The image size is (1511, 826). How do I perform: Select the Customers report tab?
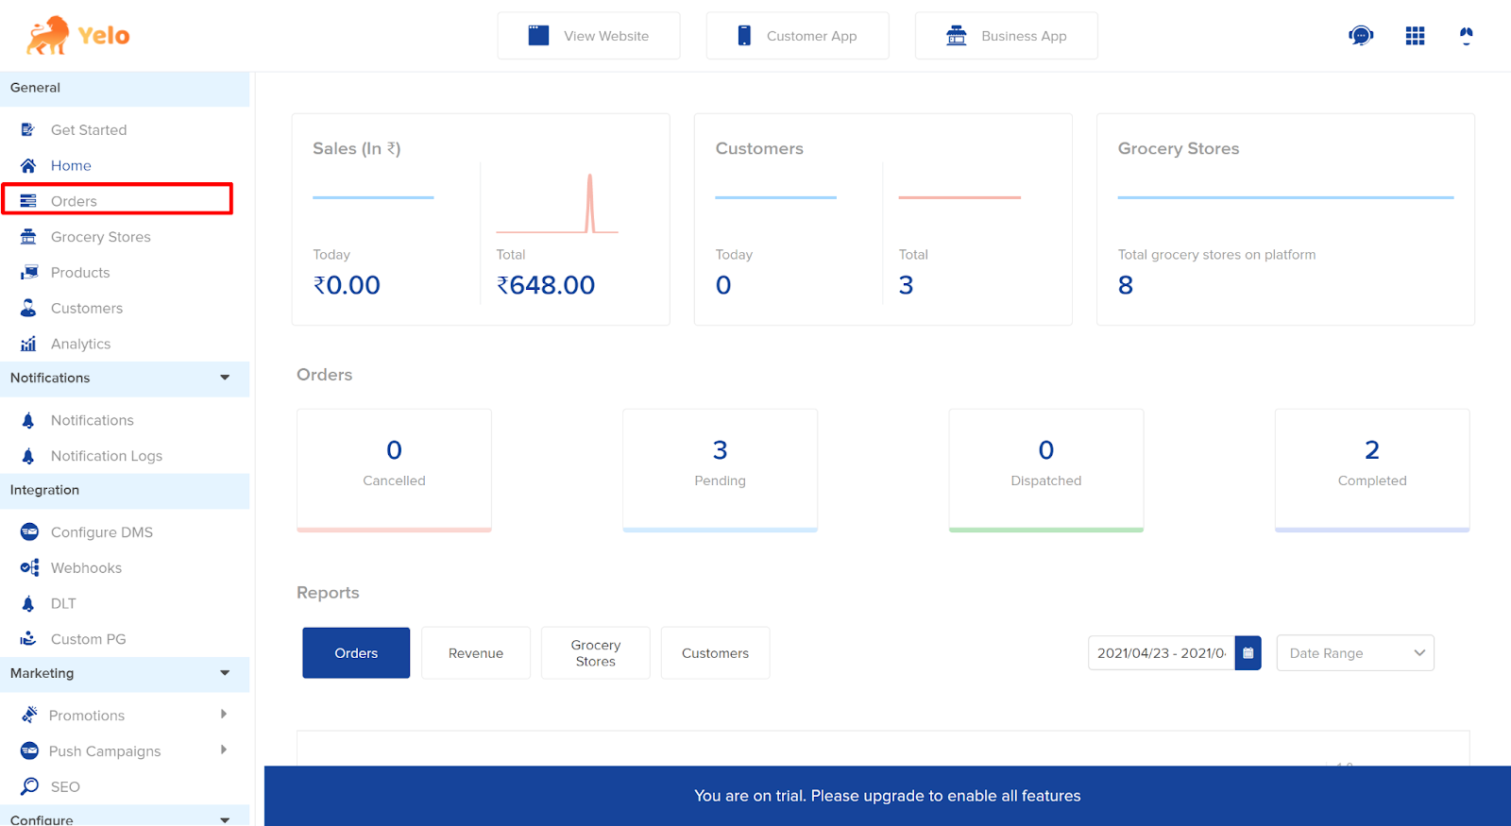pos(715,652)
